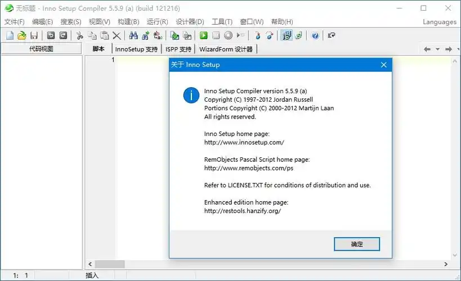461x281 pixels.
Task: Click the Stop compile toolbar icon
Action: coord(187,35)
